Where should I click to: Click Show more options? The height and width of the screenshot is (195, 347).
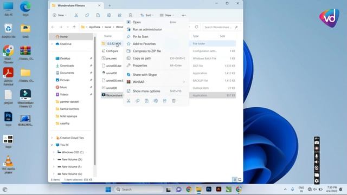click(x=156, y=91)
